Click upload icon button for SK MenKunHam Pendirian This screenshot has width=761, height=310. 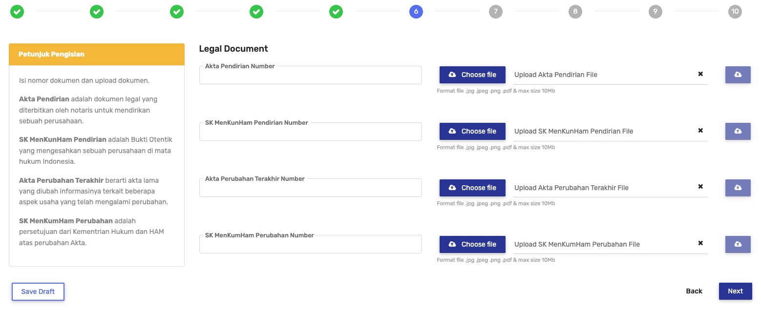pyautogui.click(x=738, y=131)
